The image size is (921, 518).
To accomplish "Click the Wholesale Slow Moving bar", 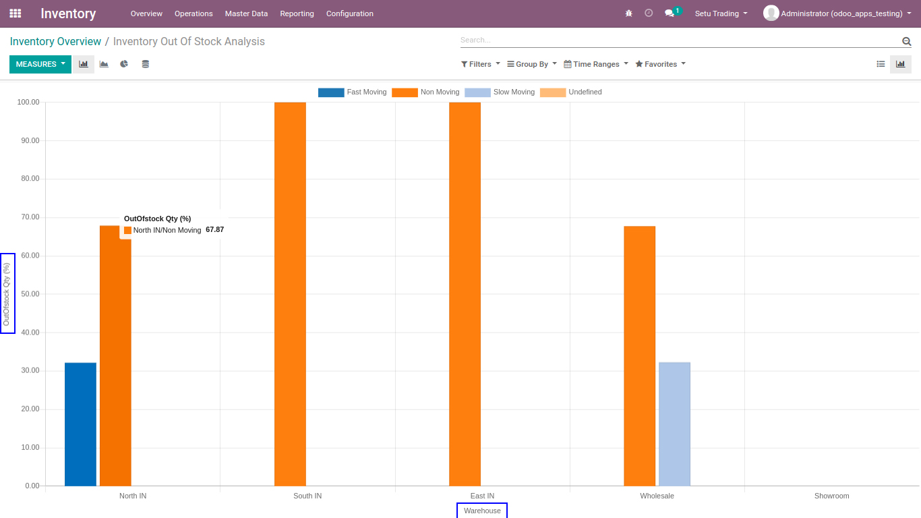I will 674,424.
